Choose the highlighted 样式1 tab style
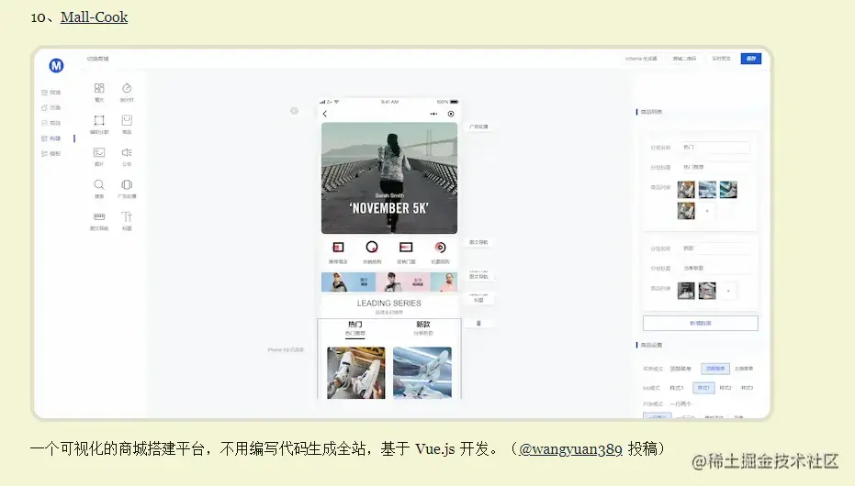The width and height of the screenshot is (855, 486). [703, 388]
